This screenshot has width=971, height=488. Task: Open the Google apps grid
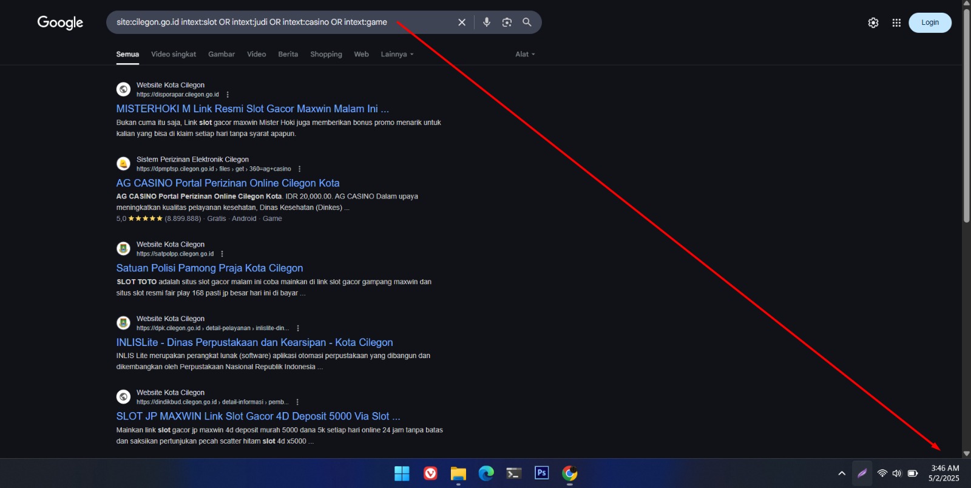pos(896,22)
